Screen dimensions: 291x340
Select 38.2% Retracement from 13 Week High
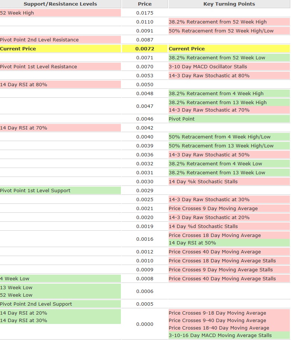229,102
